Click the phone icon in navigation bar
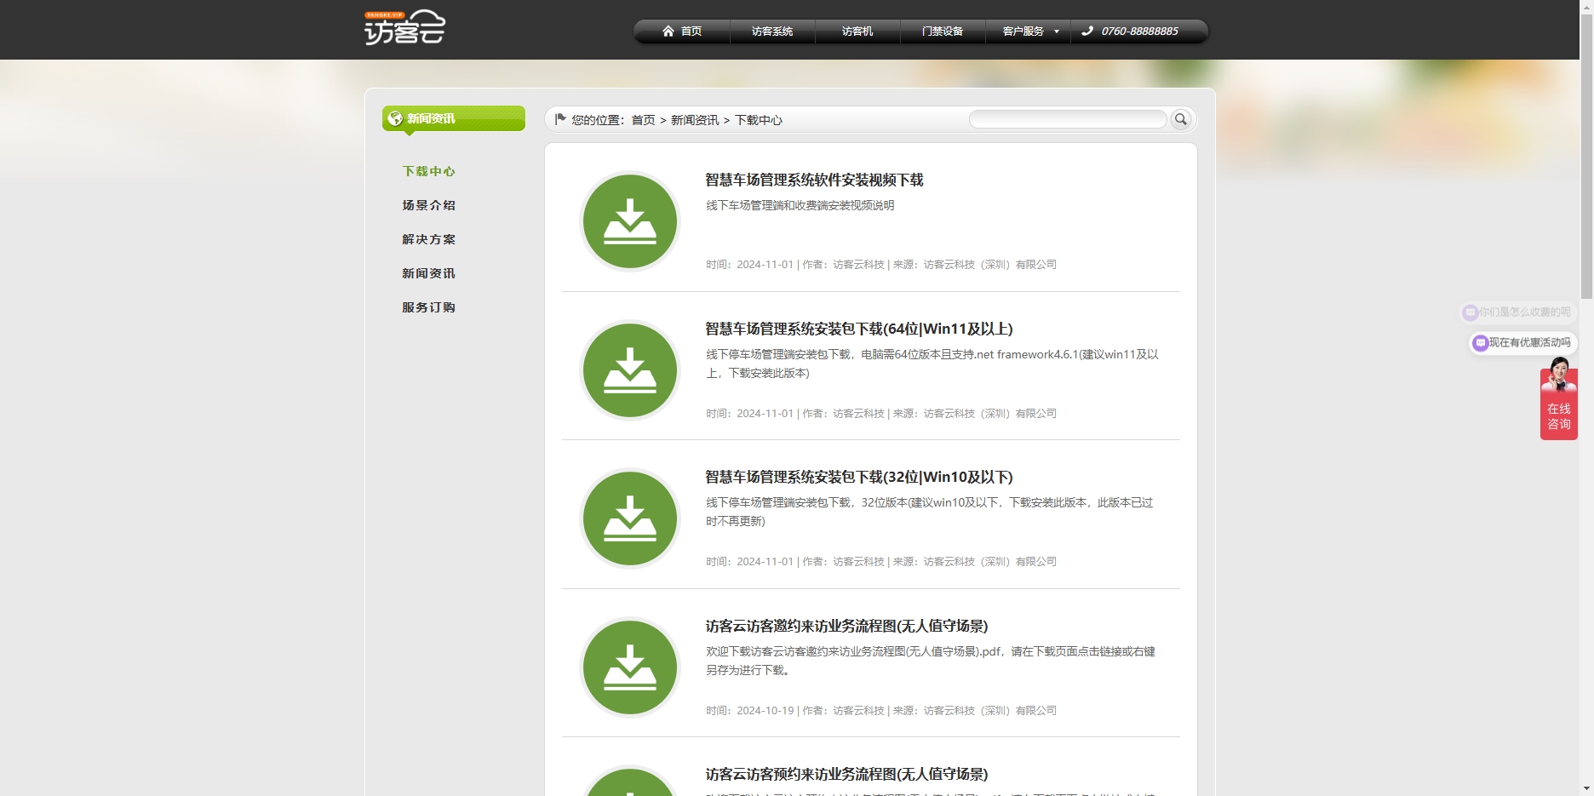The height and width of the screenshot is (796, 1594). click(1087, 31)
